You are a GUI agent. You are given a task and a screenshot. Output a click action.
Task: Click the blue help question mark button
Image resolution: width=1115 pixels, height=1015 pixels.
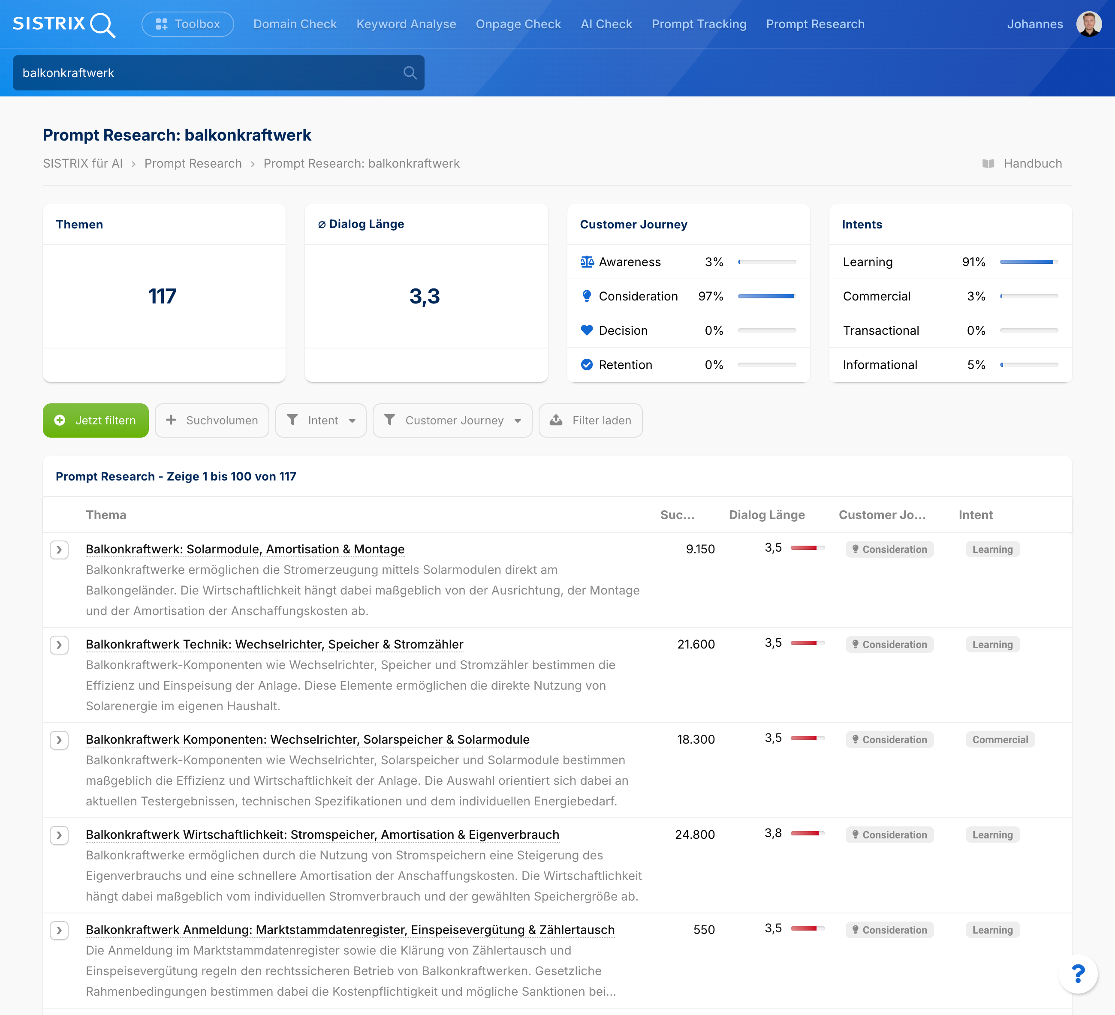1077,973
